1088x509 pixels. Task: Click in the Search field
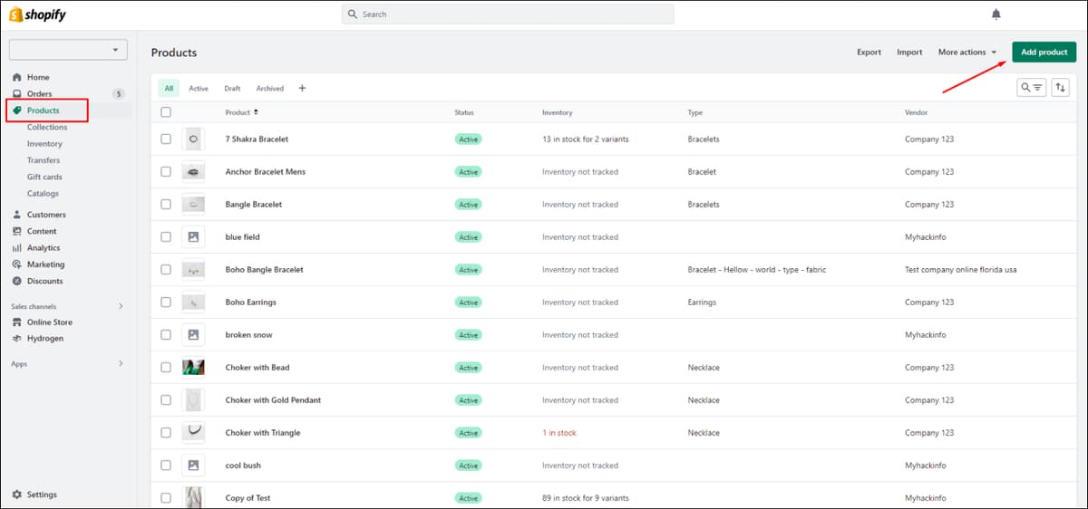(508, 14)
